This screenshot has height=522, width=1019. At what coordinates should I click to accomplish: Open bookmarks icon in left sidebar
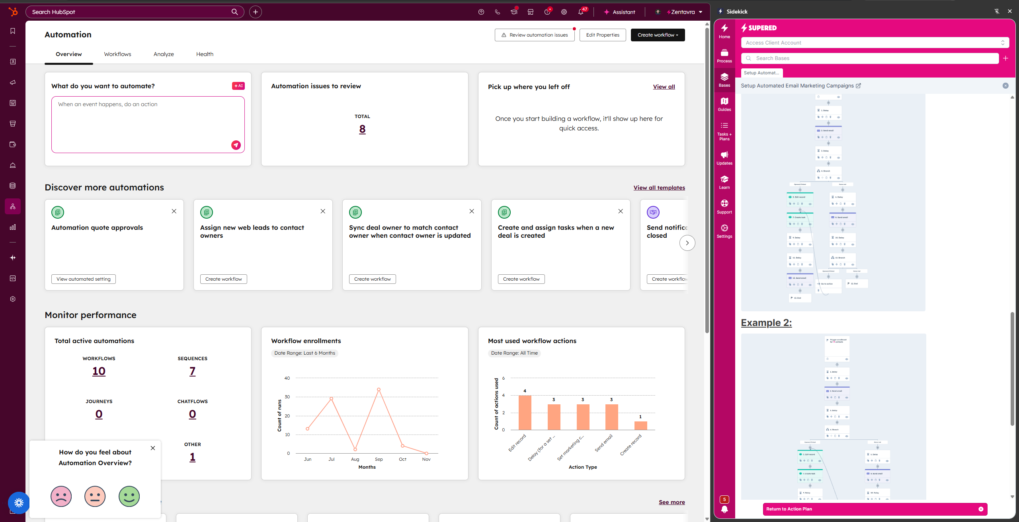pos(13,31)
